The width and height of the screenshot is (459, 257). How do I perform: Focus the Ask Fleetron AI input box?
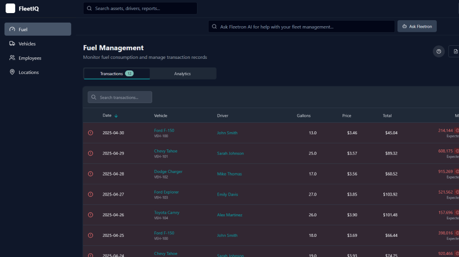click(x=301, y=27)
